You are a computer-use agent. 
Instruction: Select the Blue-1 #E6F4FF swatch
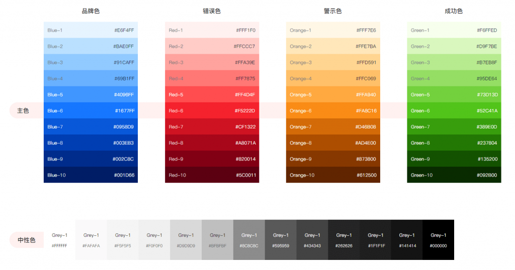click(x=91, y=30)
